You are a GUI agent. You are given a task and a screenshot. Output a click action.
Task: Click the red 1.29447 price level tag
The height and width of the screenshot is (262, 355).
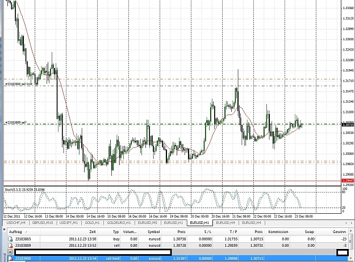pos(348,180)
